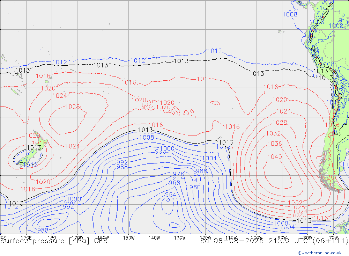The image size is (349, 256).
Task: Click the 170E longitude label
Action: (26, 238)
